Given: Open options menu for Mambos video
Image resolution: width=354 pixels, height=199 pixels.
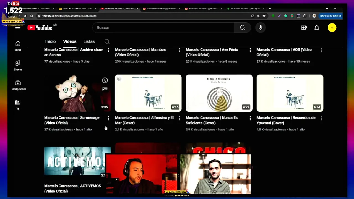Looking at the screenshot, I should point(179,50).
